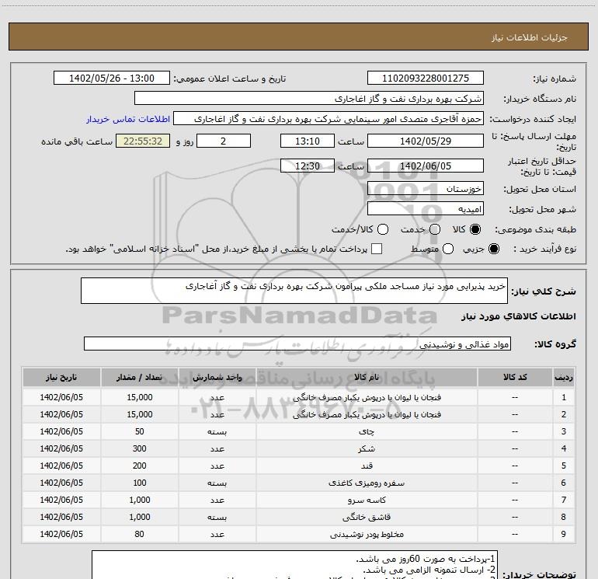Image resolution: width=598 pixels, height=579 pixels.
Task: Click the request creator field حمزه آقاجری
Action: click(x=329, y=119)
